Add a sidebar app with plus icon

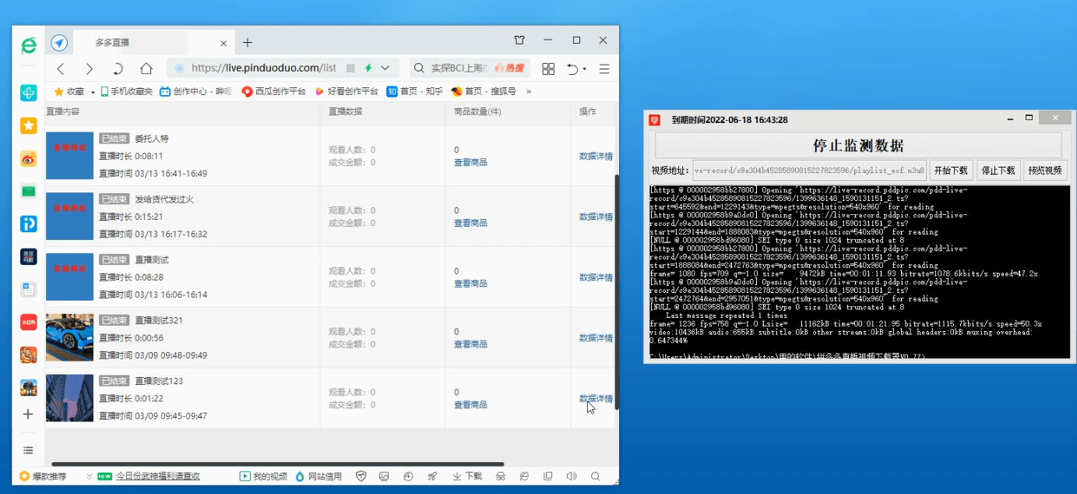tap(28, 415)
